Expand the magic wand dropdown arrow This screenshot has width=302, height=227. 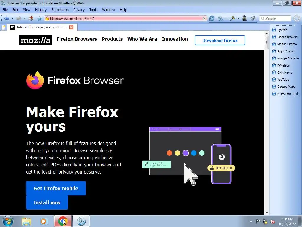(x=238, y=19)
